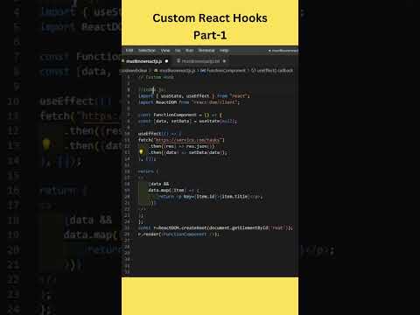
Task: Click the import ReactDOM line
Action: tap(189, 102)
